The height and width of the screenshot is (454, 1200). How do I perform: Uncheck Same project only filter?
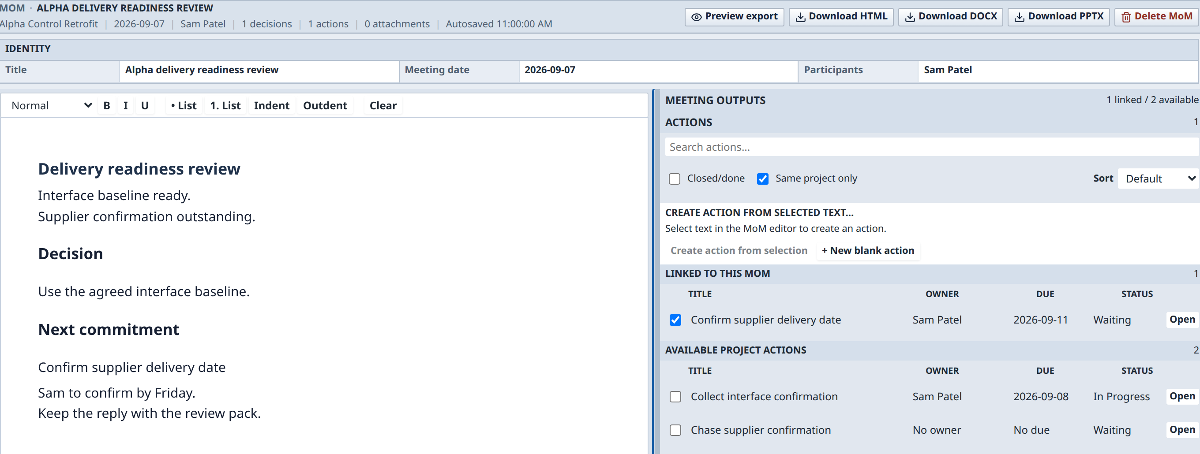[763, 179]
